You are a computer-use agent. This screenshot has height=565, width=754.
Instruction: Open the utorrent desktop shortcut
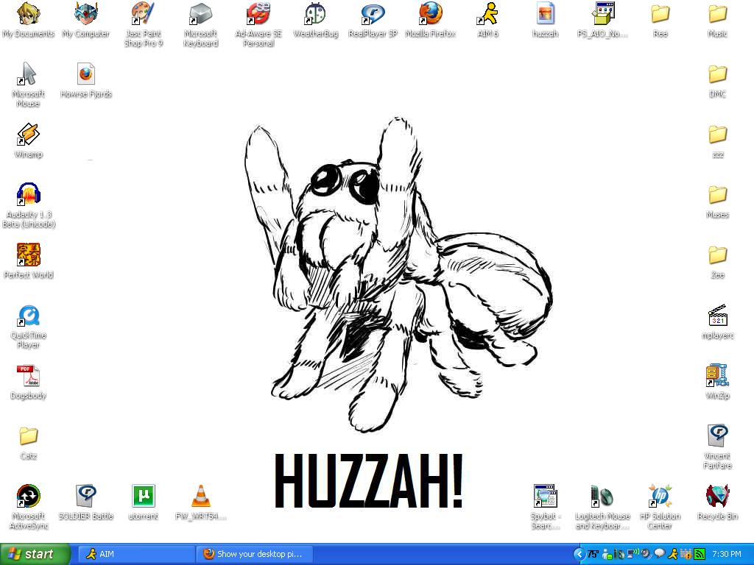[x=143, y=497]
